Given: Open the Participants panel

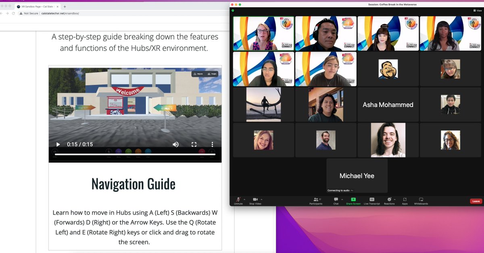Looking at the screenshot, I should click(x=317, y=201).
